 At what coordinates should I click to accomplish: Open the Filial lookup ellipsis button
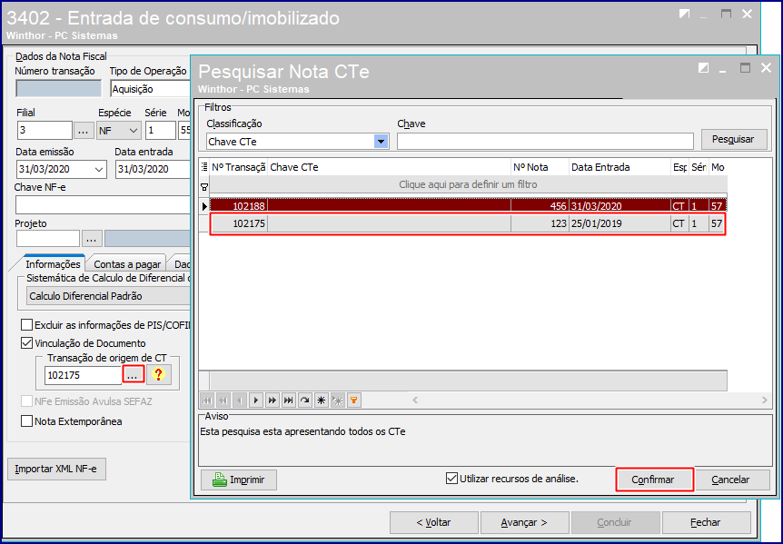click(84, 131)
